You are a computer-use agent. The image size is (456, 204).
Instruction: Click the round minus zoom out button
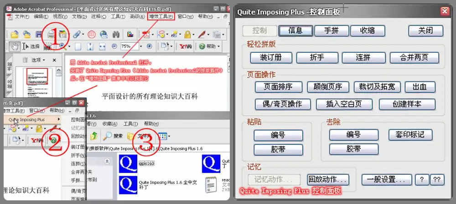pyautogui.click(x=114, y=46)
